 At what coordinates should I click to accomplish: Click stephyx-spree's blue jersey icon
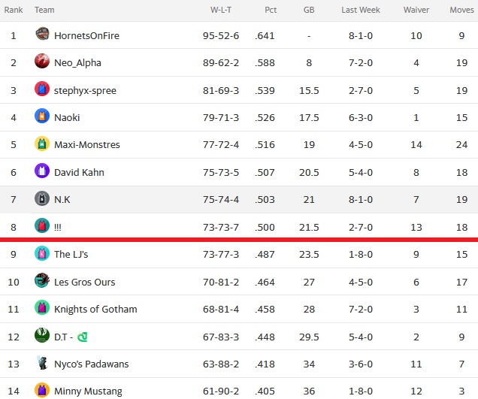pyautogui.click(x=42, y=89)
